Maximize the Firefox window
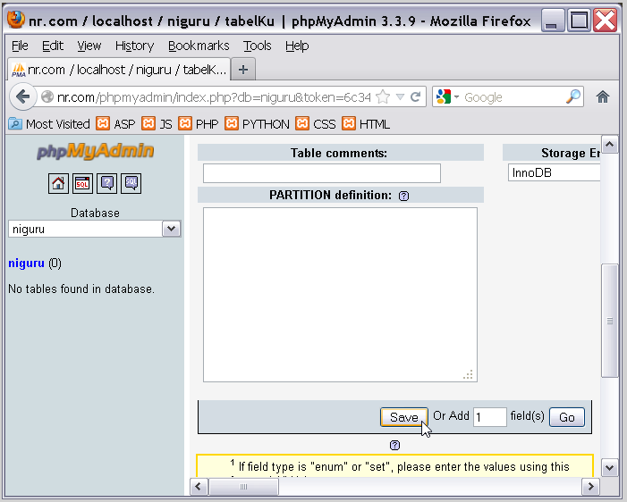 pos(579,21)
